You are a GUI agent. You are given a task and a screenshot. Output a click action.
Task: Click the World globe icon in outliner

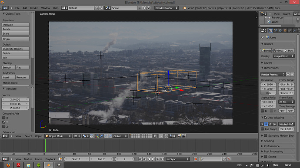pyautogui.click(x=269, y=22)
